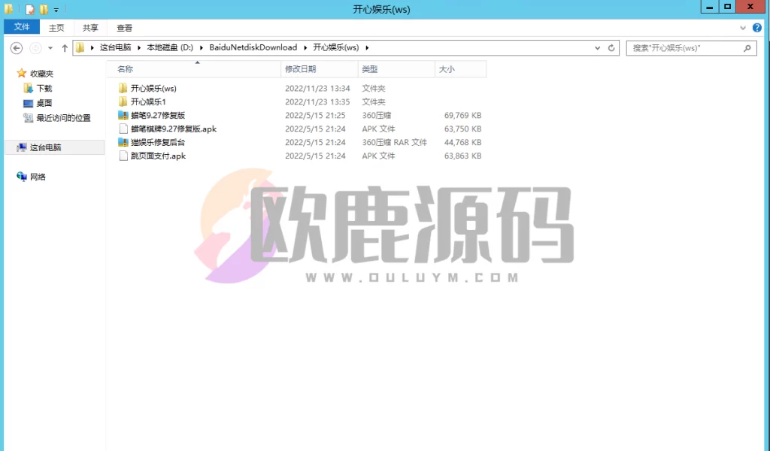Select 下载 in the sidebar
This screenshot has width=770, height=451.
(x=44, y=87)
